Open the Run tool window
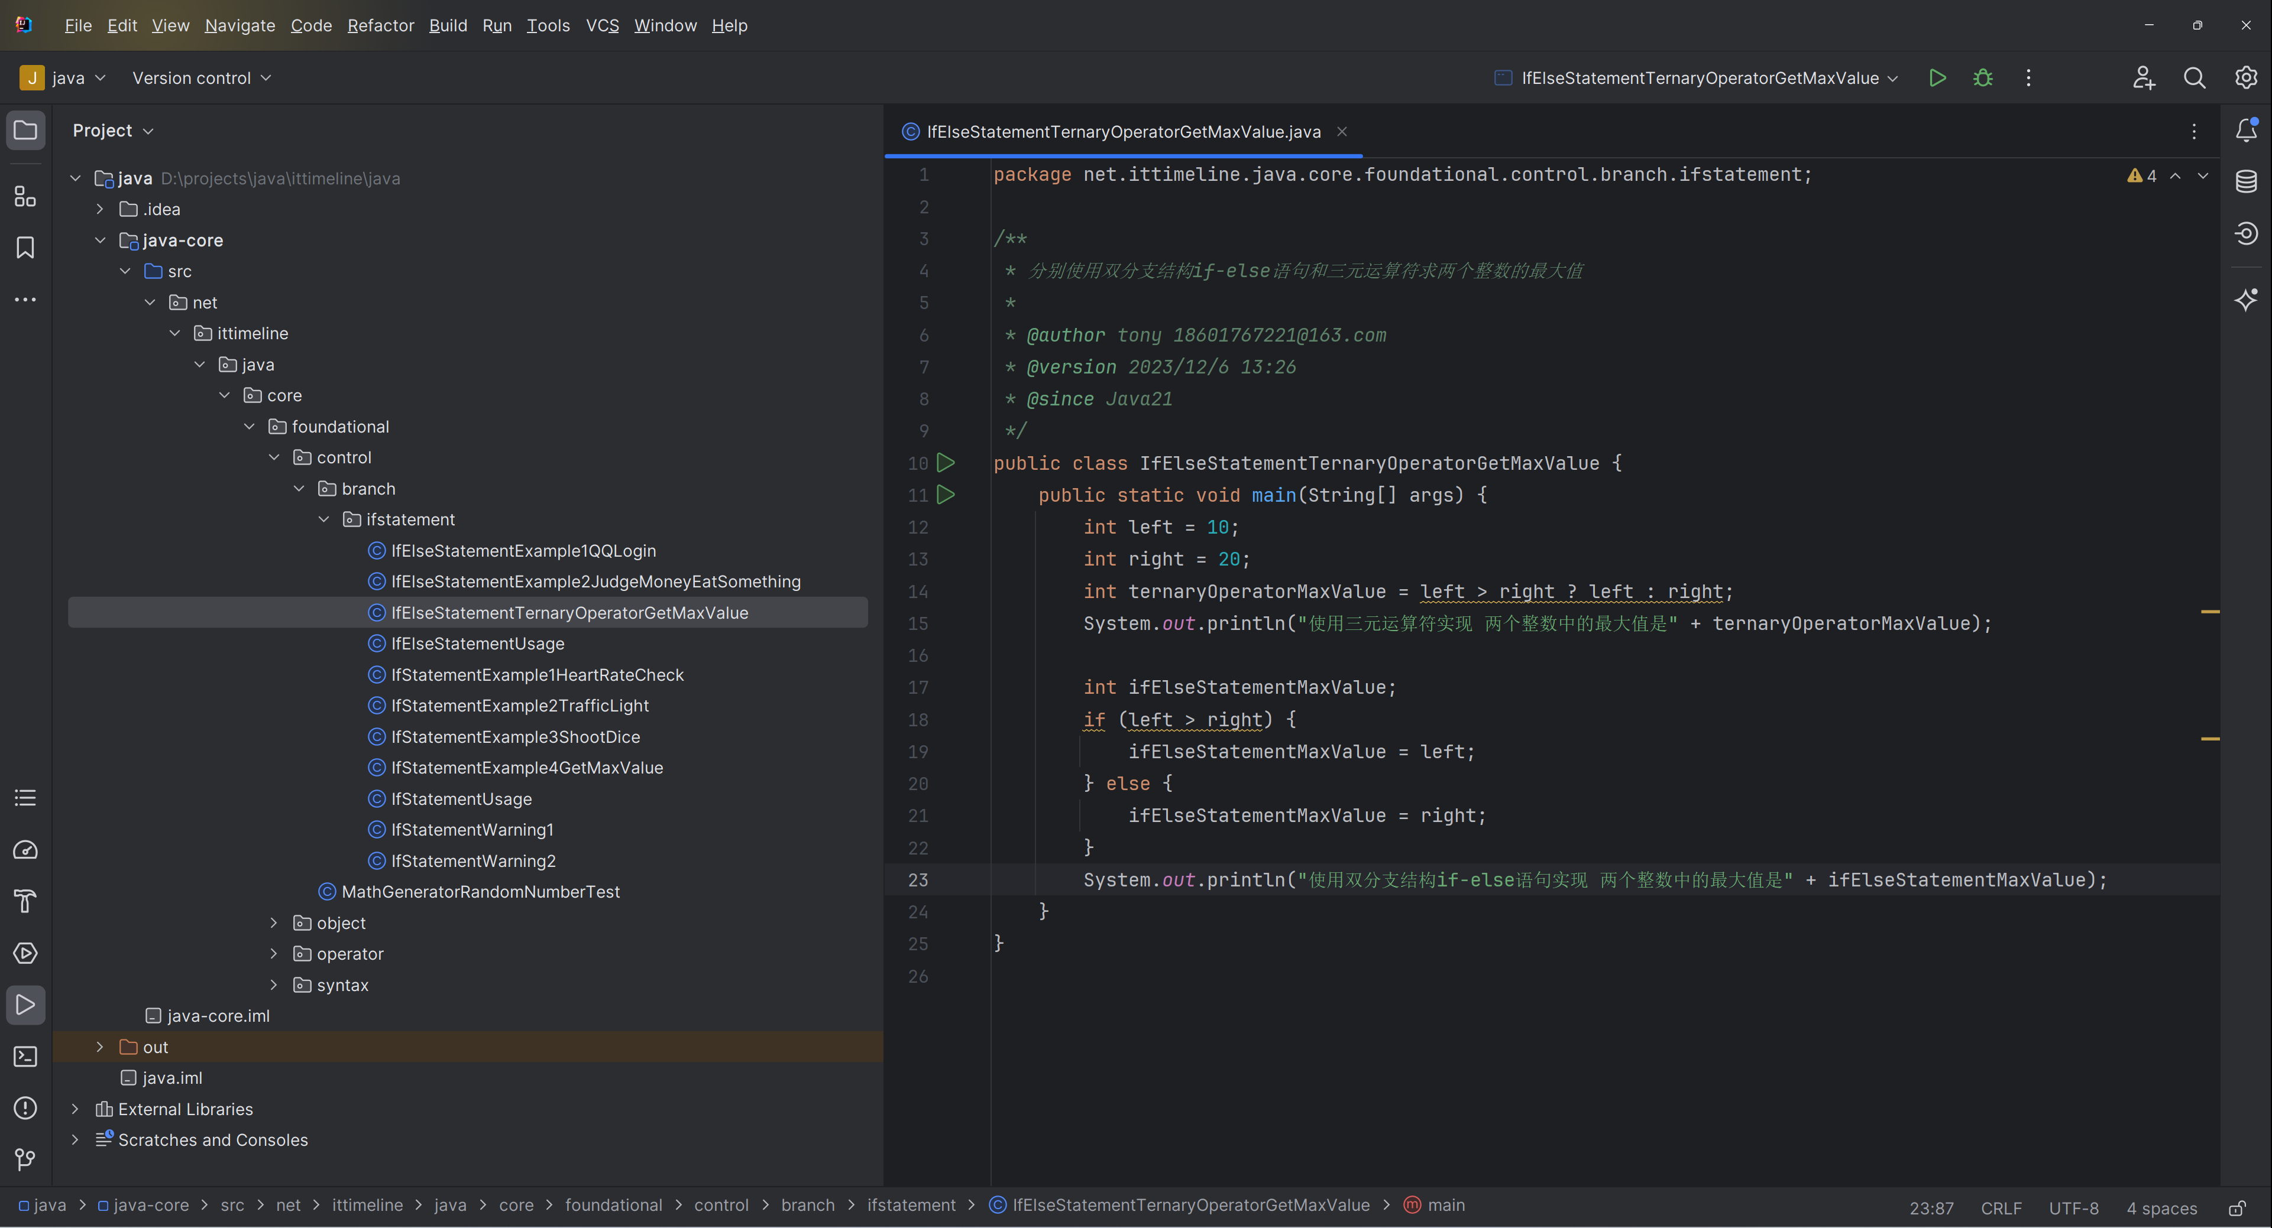2272x1228 pixels. [x=25, y=1005]
